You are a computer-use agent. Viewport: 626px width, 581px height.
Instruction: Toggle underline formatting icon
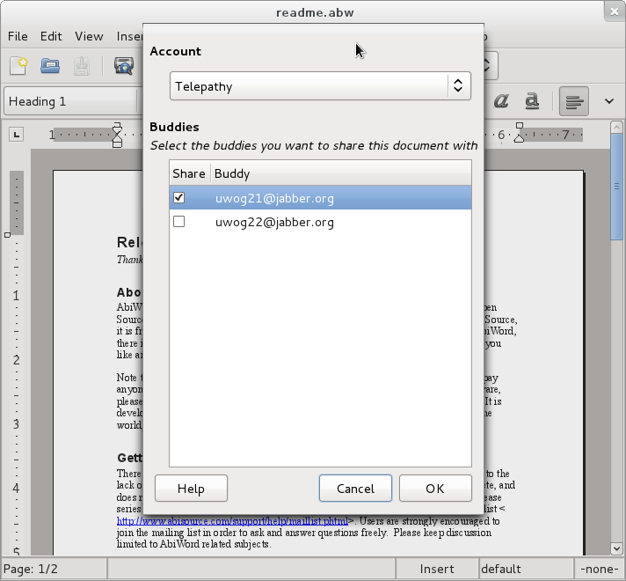click(532, 100)
